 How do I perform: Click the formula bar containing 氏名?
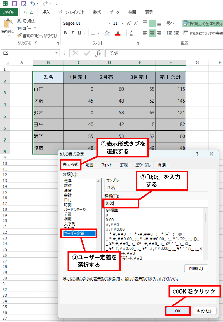pyautogui.click(x=164, y=53)
